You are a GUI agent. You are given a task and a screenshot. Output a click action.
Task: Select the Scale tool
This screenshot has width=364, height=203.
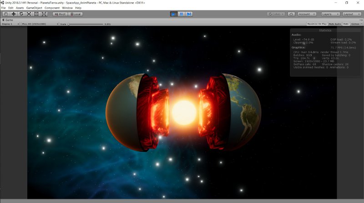tap(29, 14)
